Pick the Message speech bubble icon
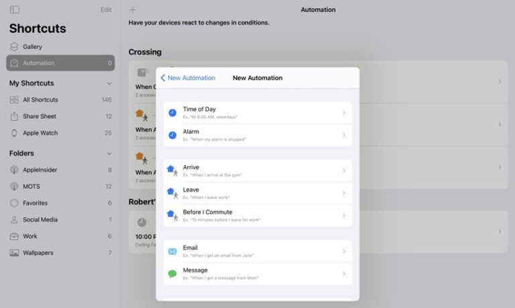This screenshot has width=515, height=308. (x=172, y=274)
